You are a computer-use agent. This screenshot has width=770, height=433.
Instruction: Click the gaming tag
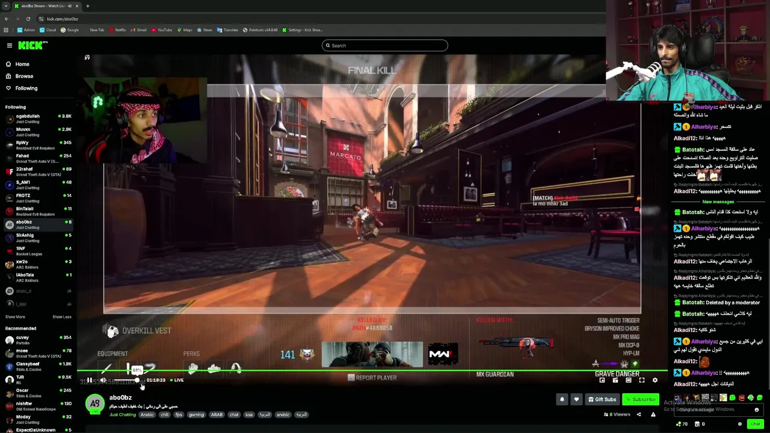coord(196,414)
